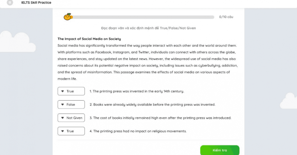297x155 pixels.
Task: Click the IELTS Skill Practice title
Action: 36,3
